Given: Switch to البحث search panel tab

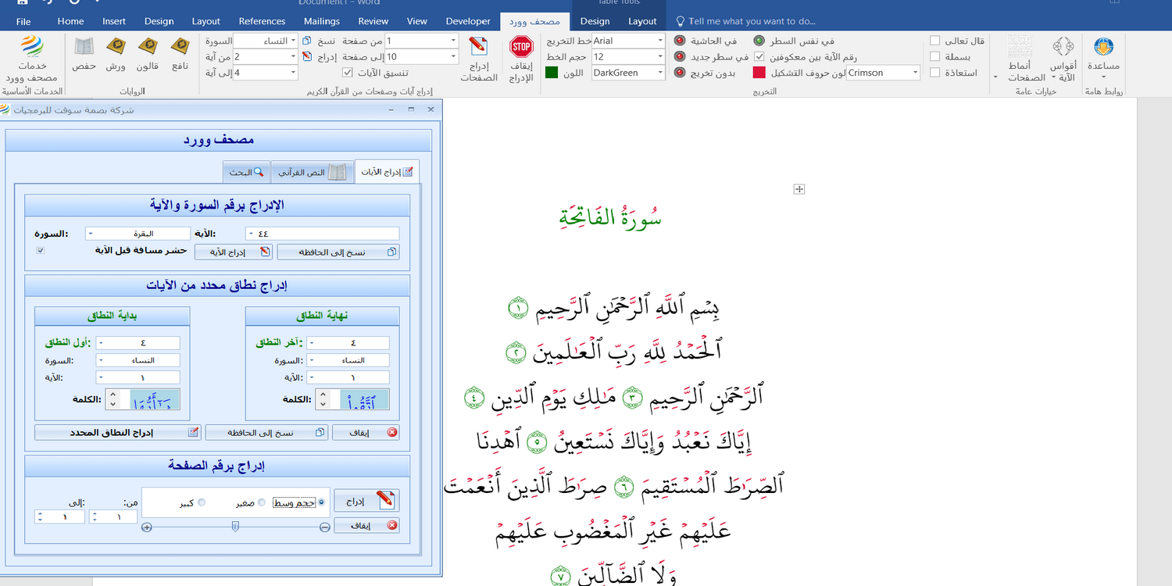Looking at the screenshot, I should 247,172.
